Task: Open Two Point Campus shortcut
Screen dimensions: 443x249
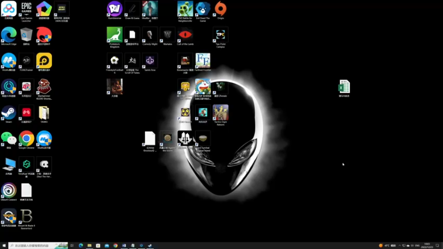Action: (x=220, y=37)
